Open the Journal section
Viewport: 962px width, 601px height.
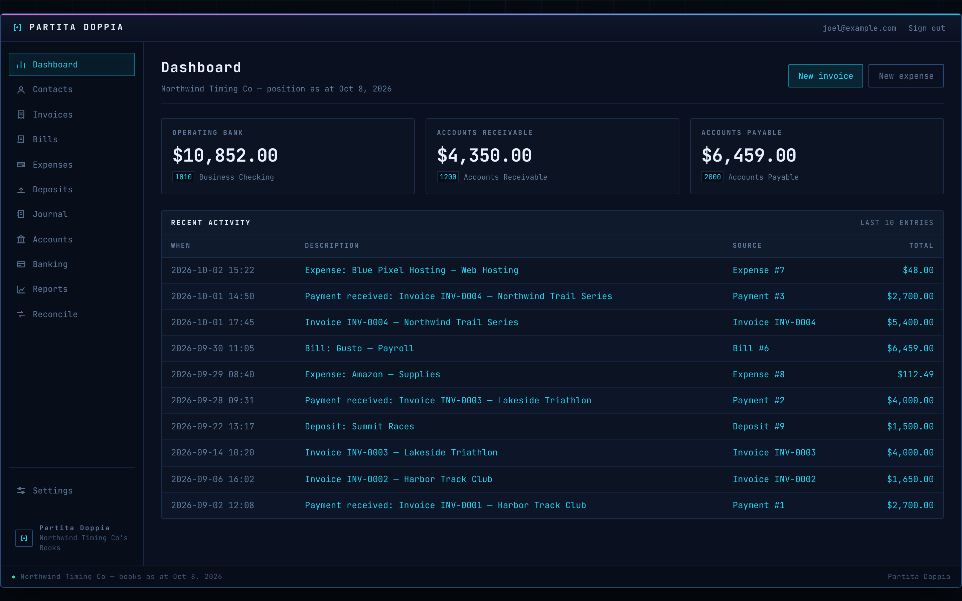pos(71,214)
